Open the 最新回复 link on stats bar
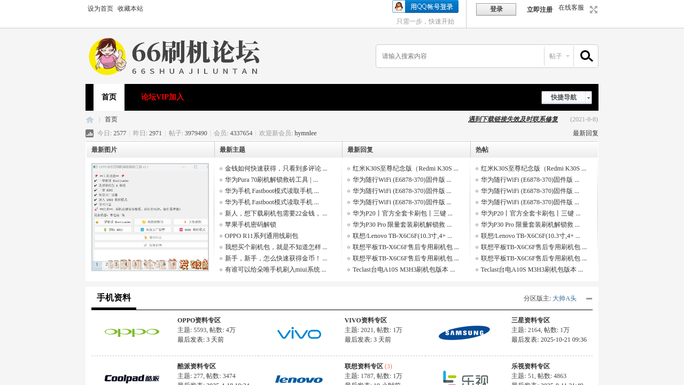Screen dimensions: 684x385 tap(585, 133)
